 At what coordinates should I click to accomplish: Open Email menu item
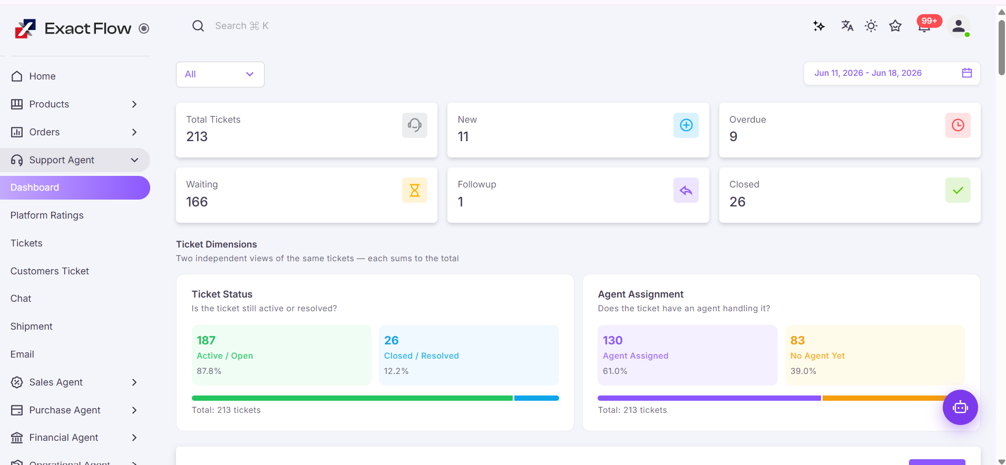(x=22, y=354)
